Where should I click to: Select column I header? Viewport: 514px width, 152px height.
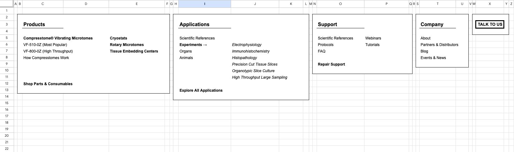pos(205,4)
